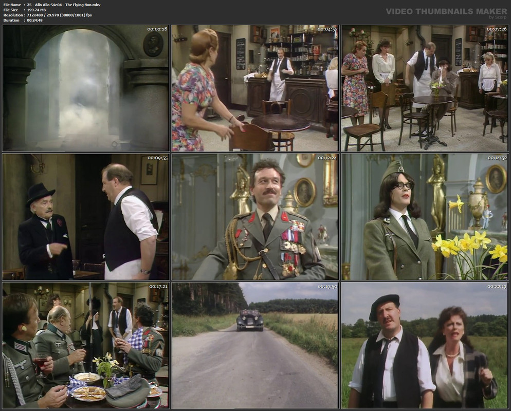511x411 pixels.
Task: Click the timestamp '00:17:21'
Action: coord(158,287)
